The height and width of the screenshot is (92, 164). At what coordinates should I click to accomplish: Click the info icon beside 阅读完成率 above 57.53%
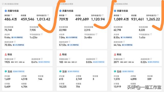69,42
